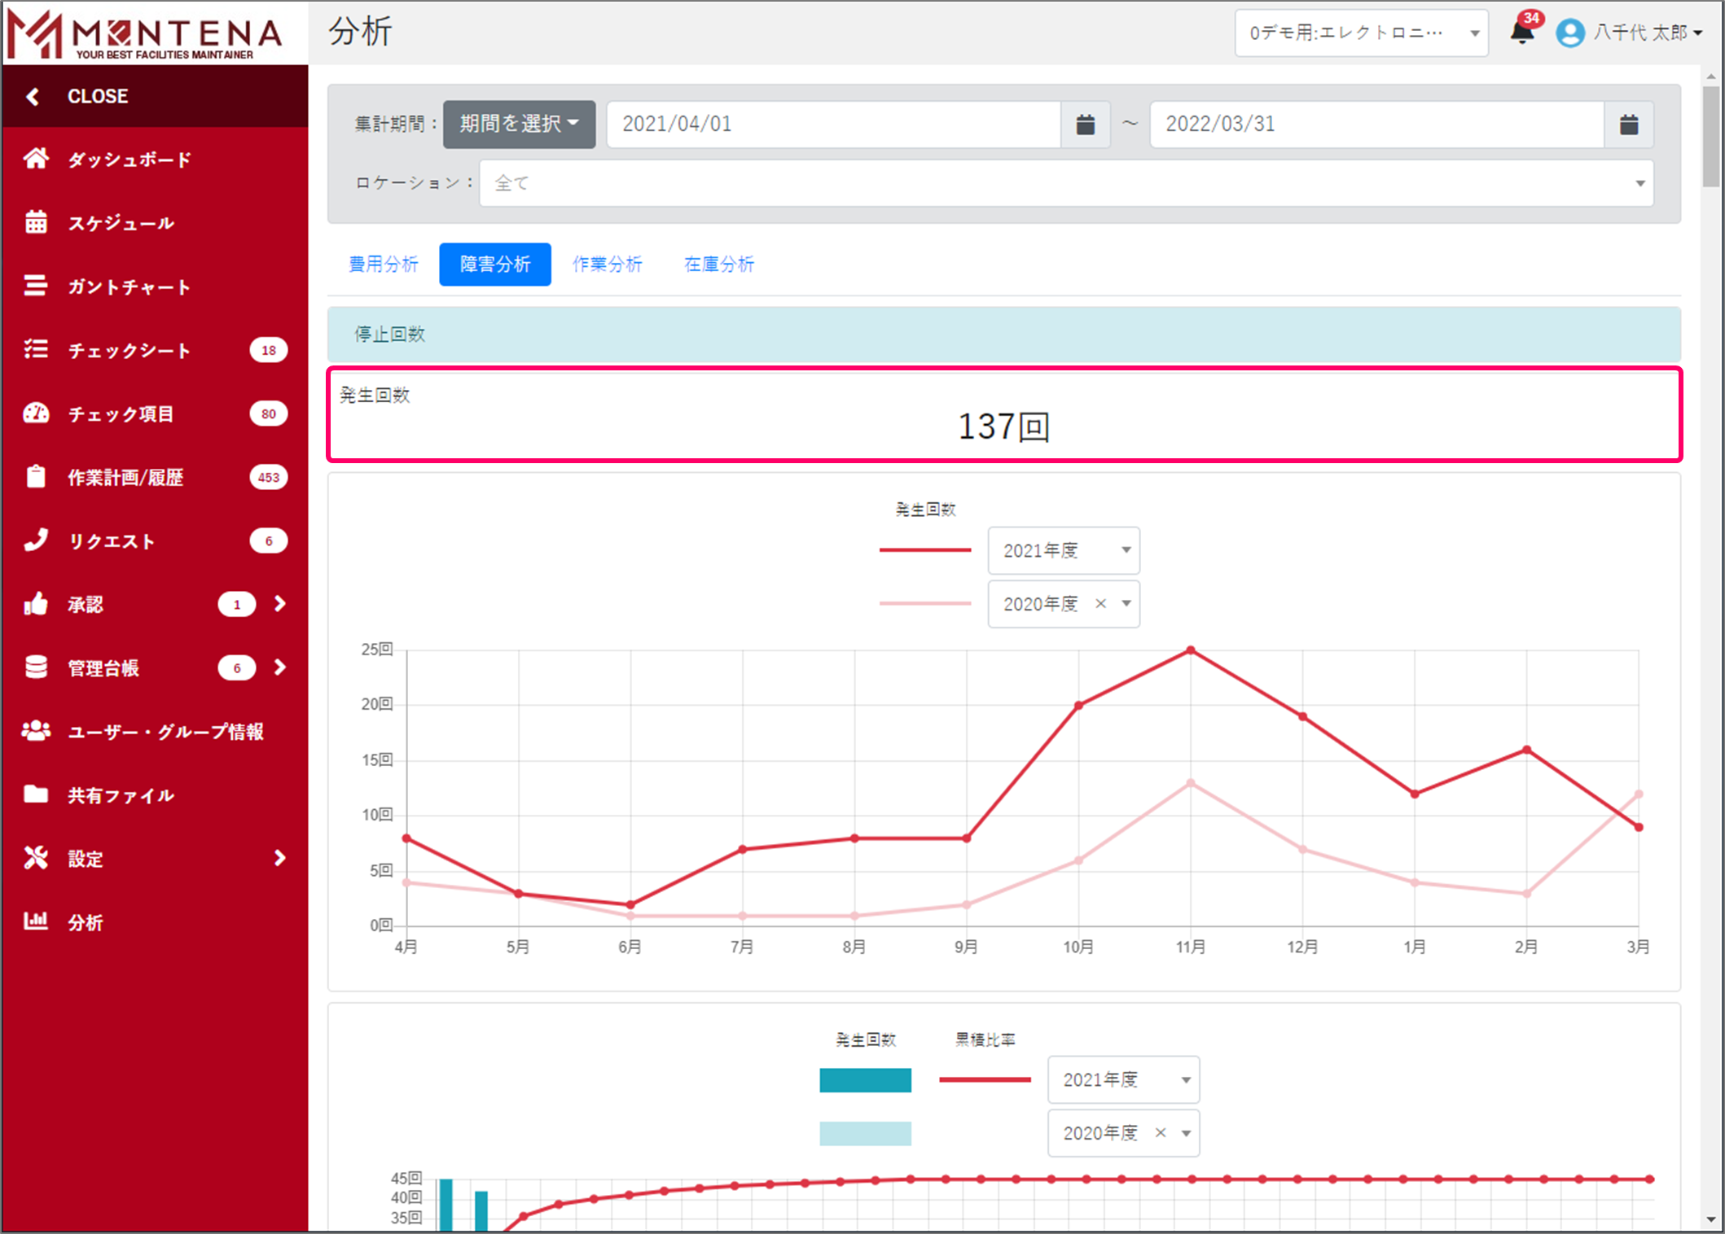Viewport: 1725px width, 1234px height.
Task: Clear 2020年度 in the bar chart selector
Action: click(x=1161, y=1133)
